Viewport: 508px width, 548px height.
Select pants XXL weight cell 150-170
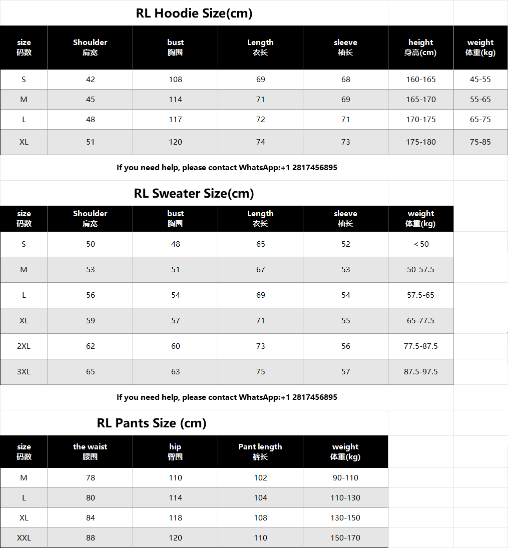click(x=345, y=538)
